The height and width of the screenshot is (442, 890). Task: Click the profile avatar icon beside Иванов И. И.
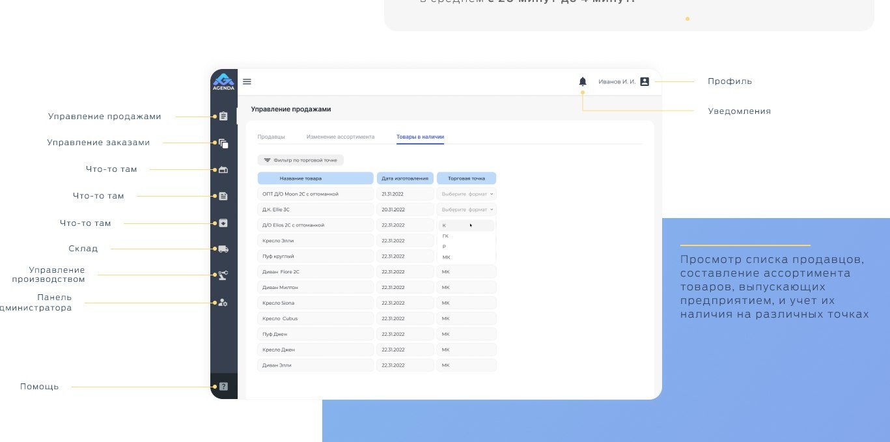(645, 81)
